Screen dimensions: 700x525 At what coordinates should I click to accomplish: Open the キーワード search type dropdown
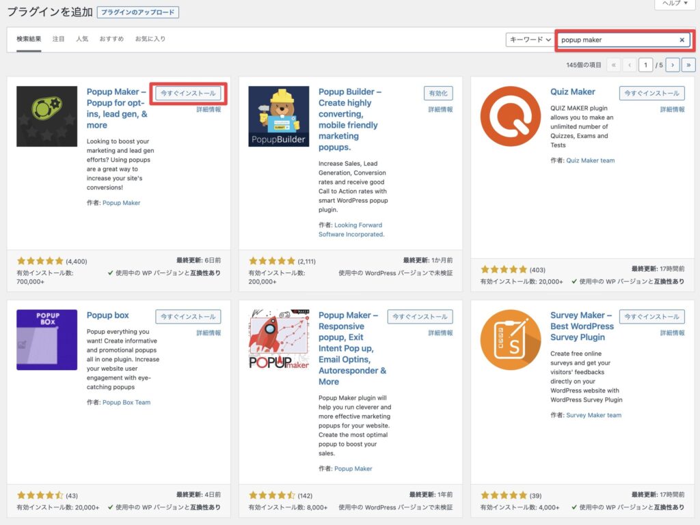(530, 40)
